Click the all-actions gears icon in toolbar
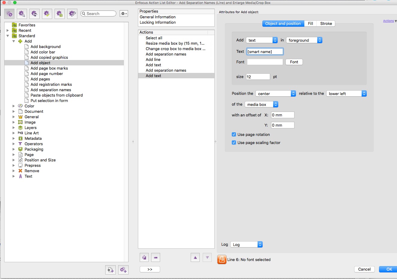Screen dimensions: 397x279 coord(9,14)
